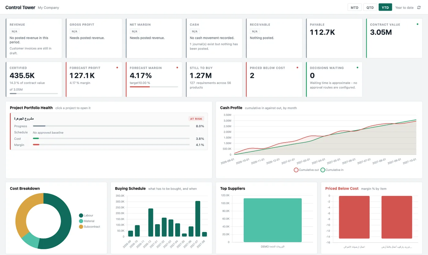Image resolution: width=428 pixels, height=255 pixels.
Task: Click the Forecast Margin 4.17% value
Action: pyautogui.click(x=141, y=75)
